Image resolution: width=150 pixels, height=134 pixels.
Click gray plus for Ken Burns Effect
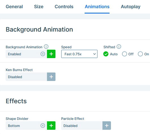point(51,77)
